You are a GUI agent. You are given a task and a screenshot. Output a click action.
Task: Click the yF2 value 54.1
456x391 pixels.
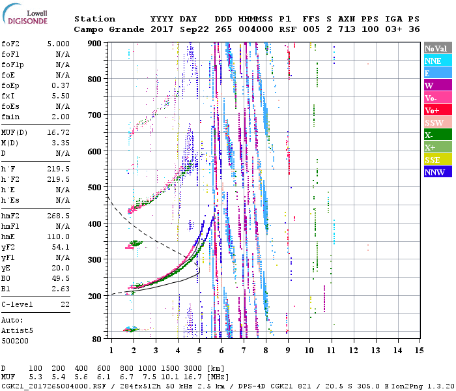click(x=61, y=247)
